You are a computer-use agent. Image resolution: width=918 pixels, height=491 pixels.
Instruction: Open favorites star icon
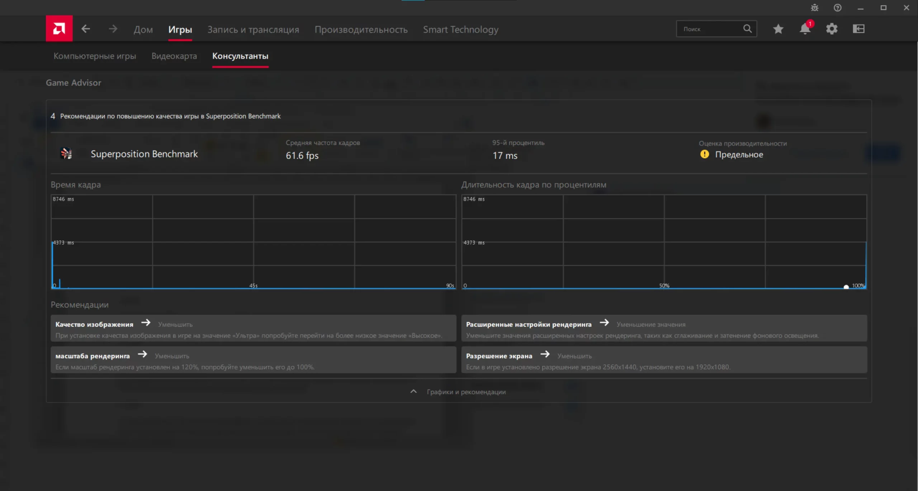click(x=778, y=29)
